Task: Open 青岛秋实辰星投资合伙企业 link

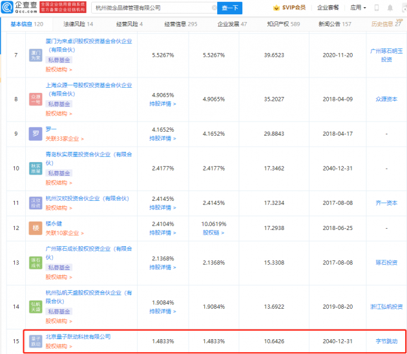Action: [89, 158]
